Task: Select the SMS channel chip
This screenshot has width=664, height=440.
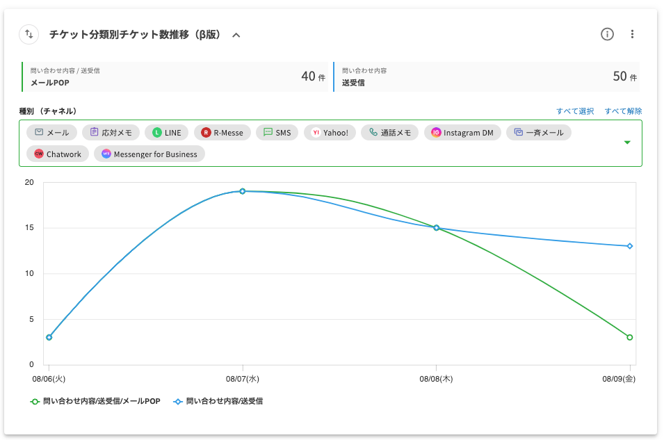Action: pos(277,133)
